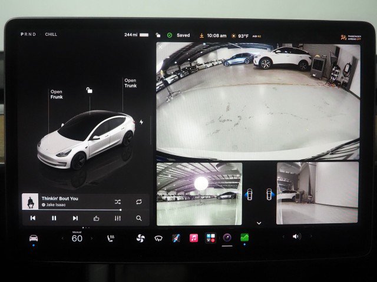Tap the Jake Isaac artist name
This screenshot has width=377, height=282.
56,205
